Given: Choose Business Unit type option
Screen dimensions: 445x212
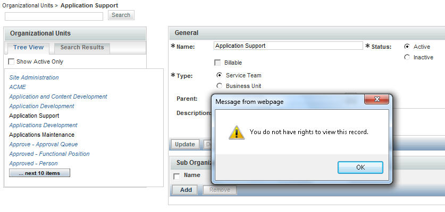Looking at the screenshot, I should click(x=219, y=86).
